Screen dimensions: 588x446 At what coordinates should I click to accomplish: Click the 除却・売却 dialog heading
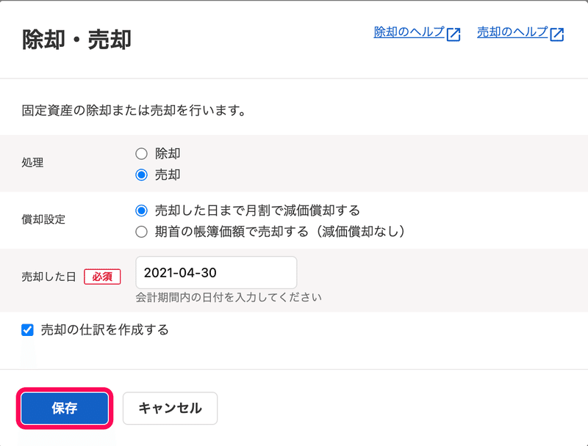[76, 40]
